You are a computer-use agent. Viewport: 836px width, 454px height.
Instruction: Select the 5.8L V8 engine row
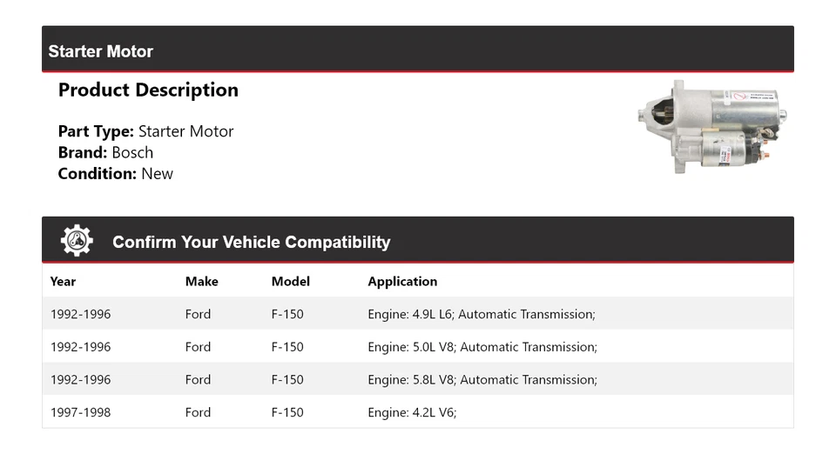point(482,380)
